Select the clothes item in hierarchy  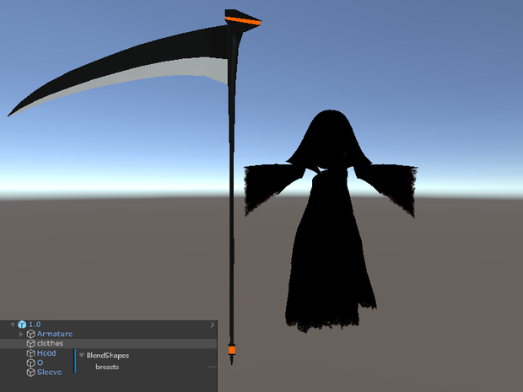pyautogui.click(x=109, y=343)
